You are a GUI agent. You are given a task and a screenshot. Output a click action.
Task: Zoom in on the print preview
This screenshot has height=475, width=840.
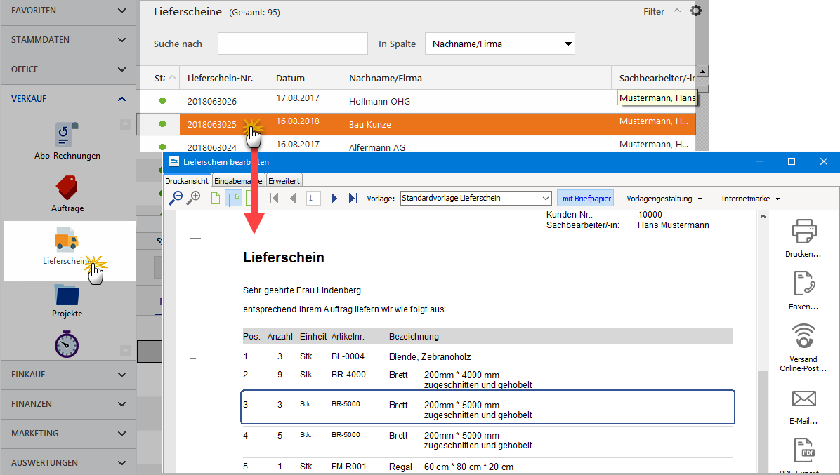click(193, 197)
